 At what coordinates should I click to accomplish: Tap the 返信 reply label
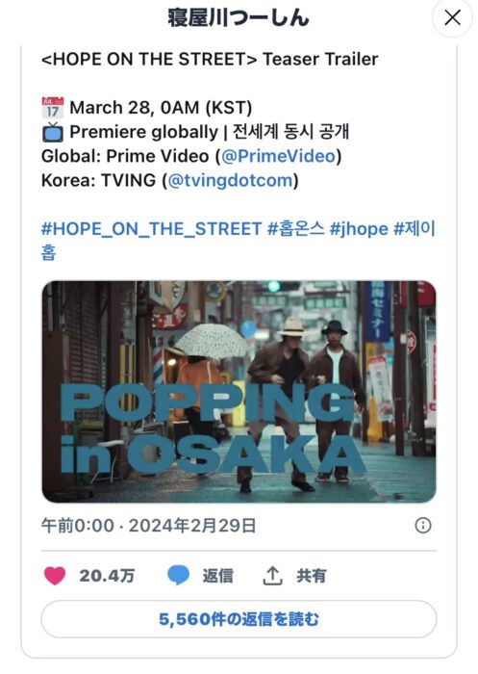tap(217, 576)
